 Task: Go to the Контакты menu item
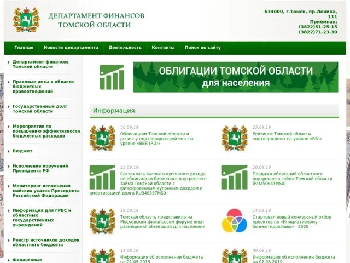click(x=163, y=48)
